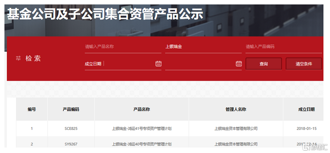
Task: Click the 查询 search button
Action: (264, 64)
